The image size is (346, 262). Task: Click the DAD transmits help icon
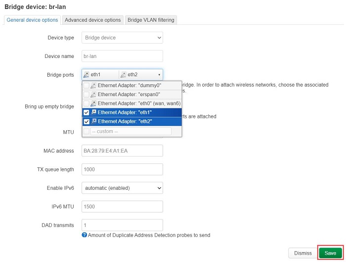point(85,235)
